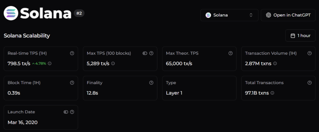This screenshot has width=319, height=132.
Task: Click info icon beside 4.78% change
Action: coord(50,63)
